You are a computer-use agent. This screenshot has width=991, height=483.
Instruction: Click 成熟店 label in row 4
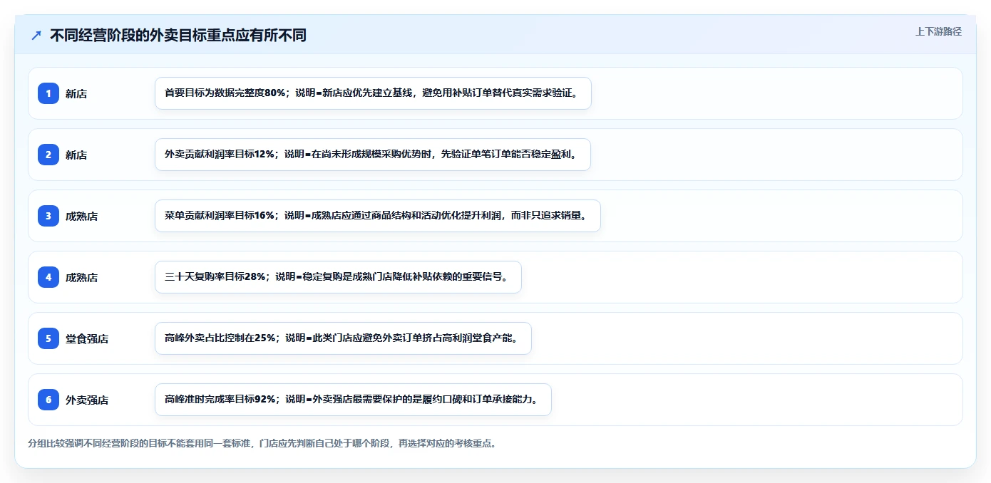tap(81, 277)
